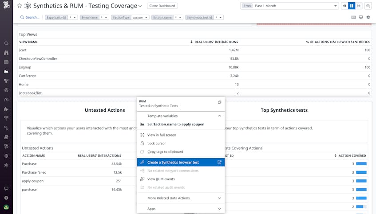
Task: Open the Datadog home logo
Action: 6,4
